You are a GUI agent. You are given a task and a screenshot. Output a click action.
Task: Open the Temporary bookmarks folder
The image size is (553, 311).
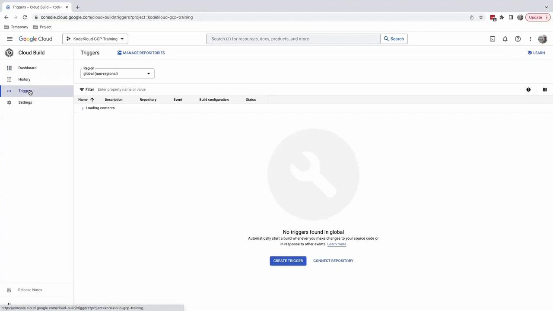click(x=16, y=27)
